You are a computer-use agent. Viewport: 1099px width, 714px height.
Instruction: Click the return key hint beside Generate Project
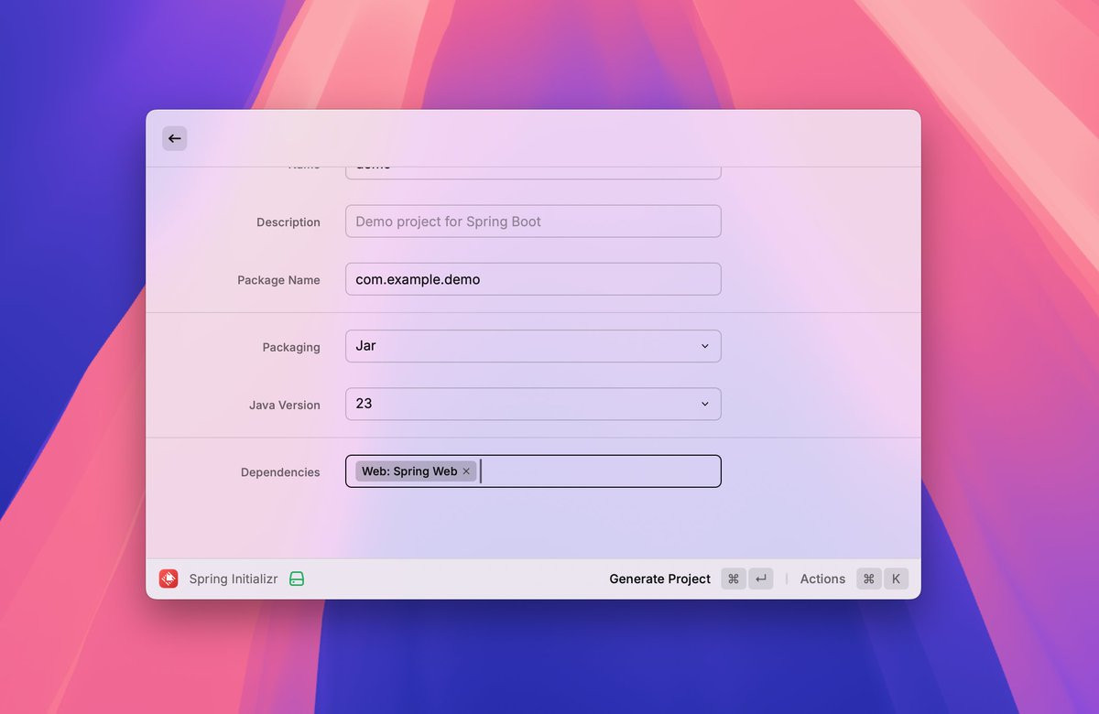tap(761, 579)
